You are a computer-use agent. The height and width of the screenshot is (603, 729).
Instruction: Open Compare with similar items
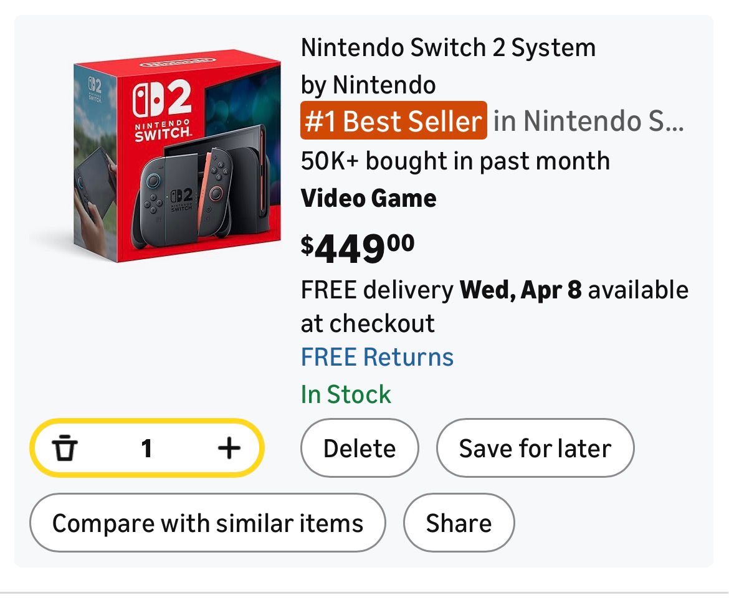pos(207,523)
